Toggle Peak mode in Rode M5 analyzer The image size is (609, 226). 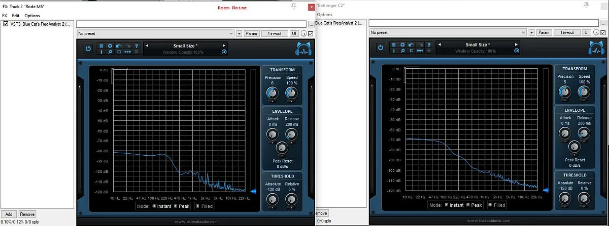point(181,206)
